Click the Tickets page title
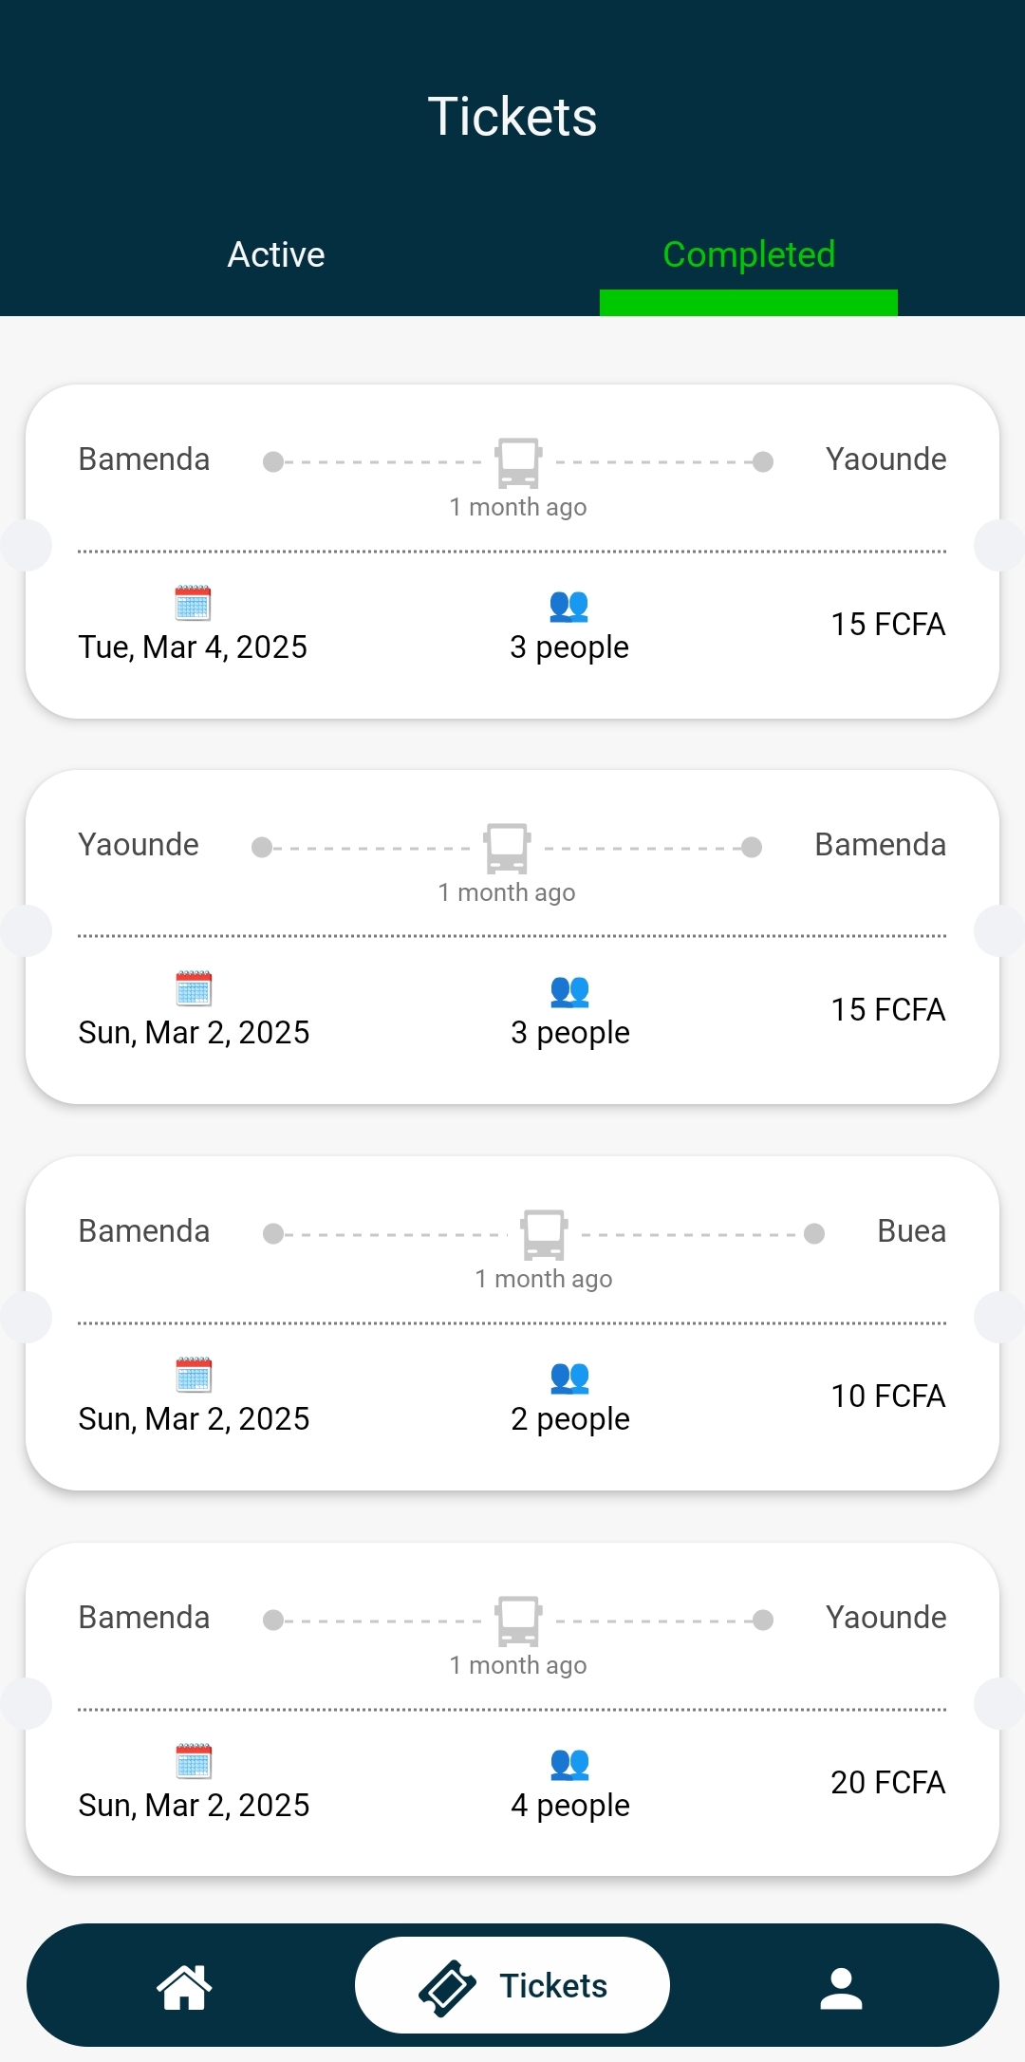The width and height of the screenshot is (1025, 2062). coord(512,117)
